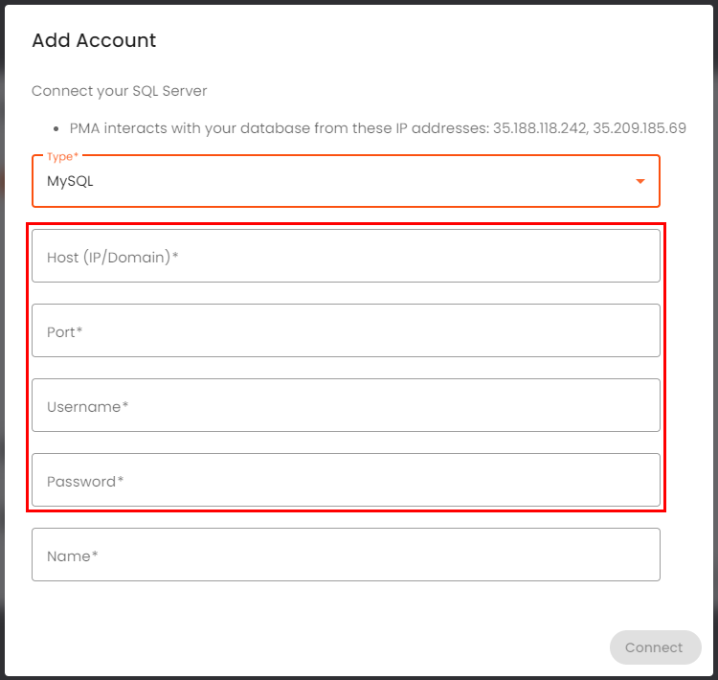Click the bullet point before PMA note
Image resolution: width=718 pixels, height=680 pixels.
click(x=57, y=128)
